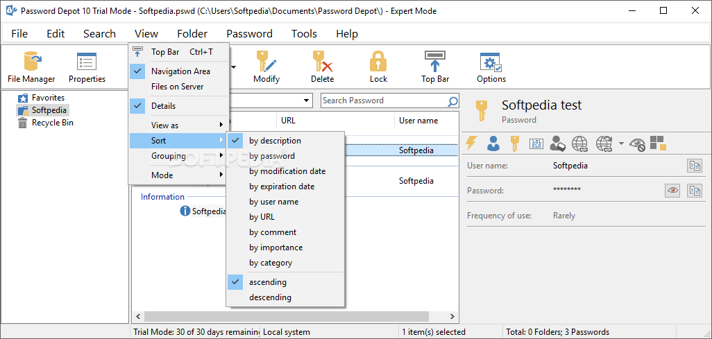Screen dimensions: 712x339
Task: Open Options from the toolbar
Action: pos(491,67)
